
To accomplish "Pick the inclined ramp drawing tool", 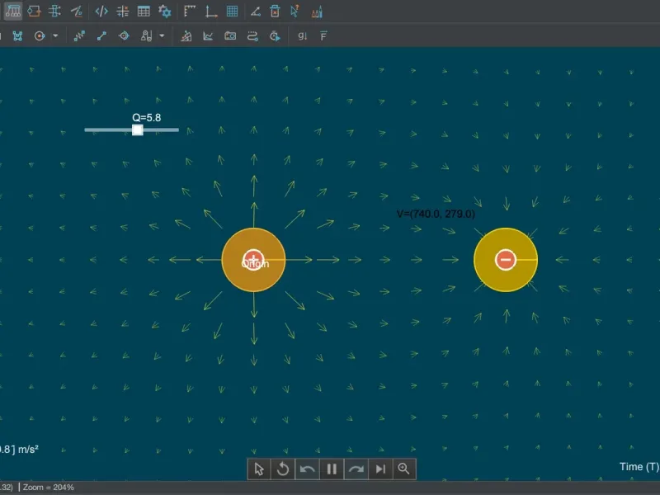I will coord(77,12).
